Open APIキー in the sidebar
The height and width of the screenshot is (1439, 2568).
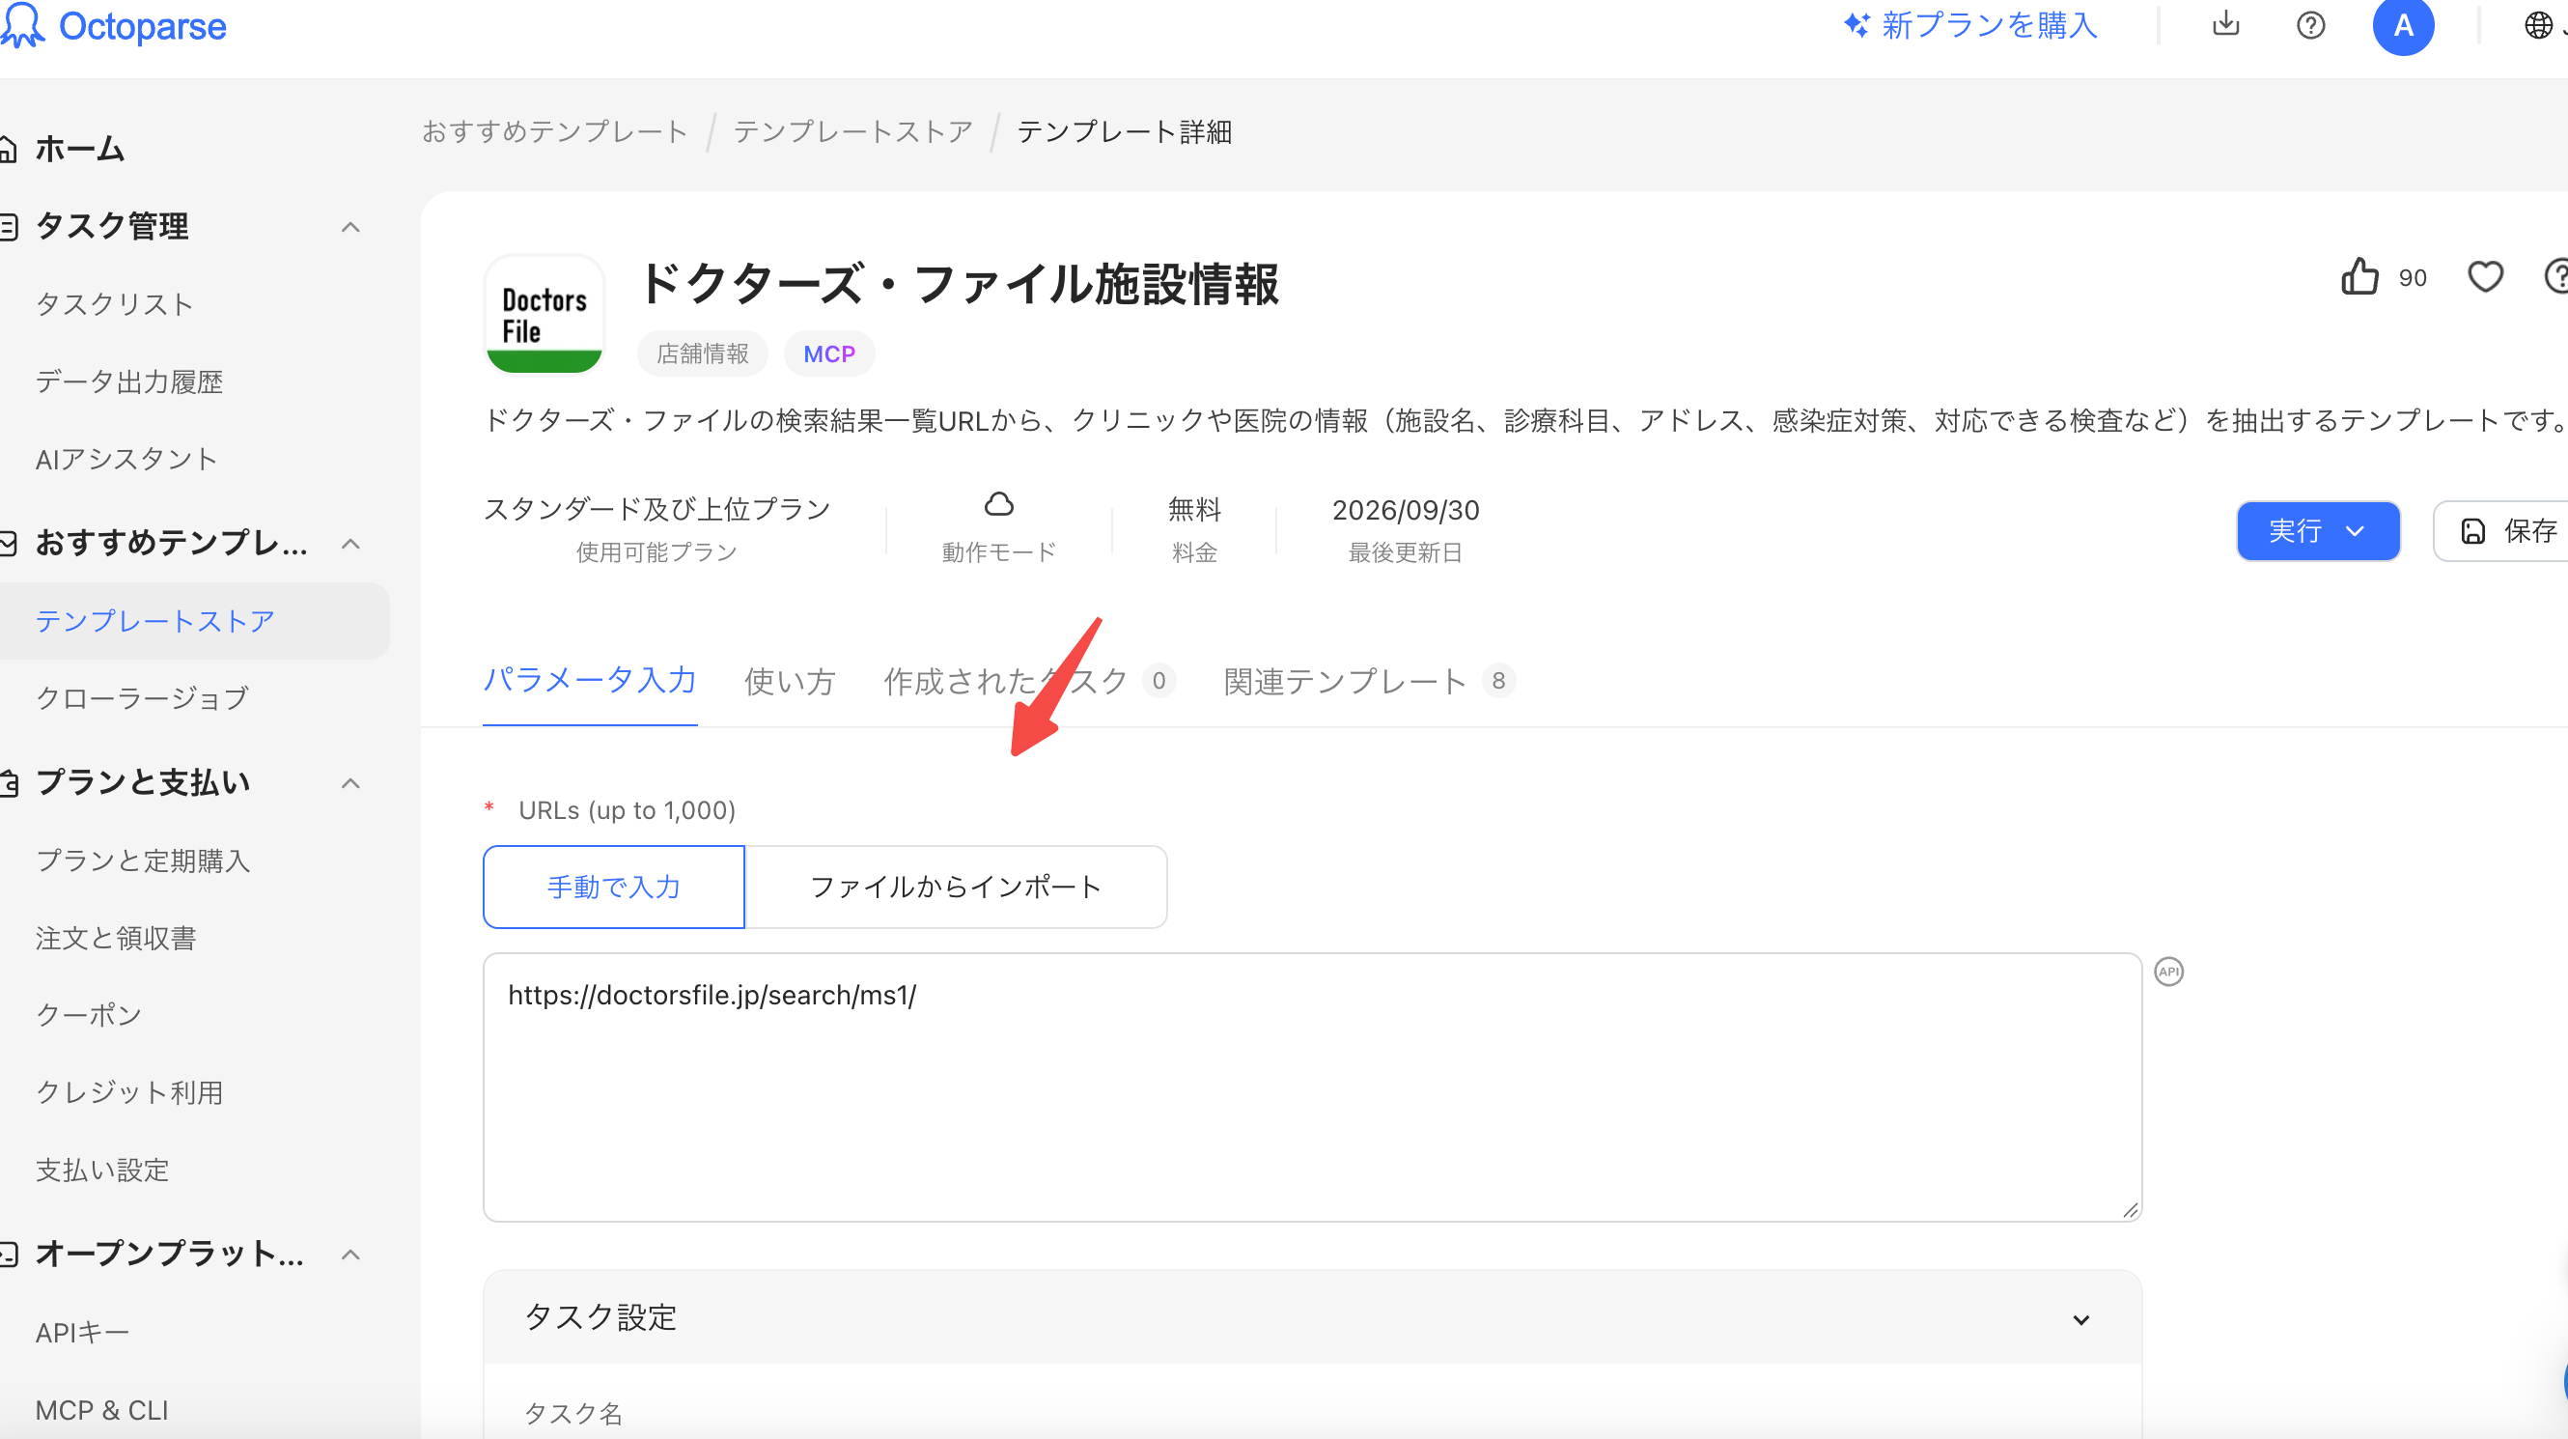83,1334
